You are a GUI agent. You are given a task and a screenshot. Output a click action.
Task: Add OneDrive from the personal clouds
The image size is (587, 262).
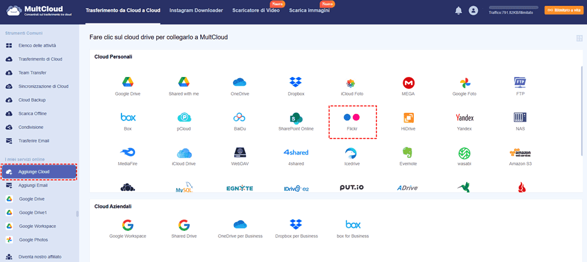[x=240, y=82]
